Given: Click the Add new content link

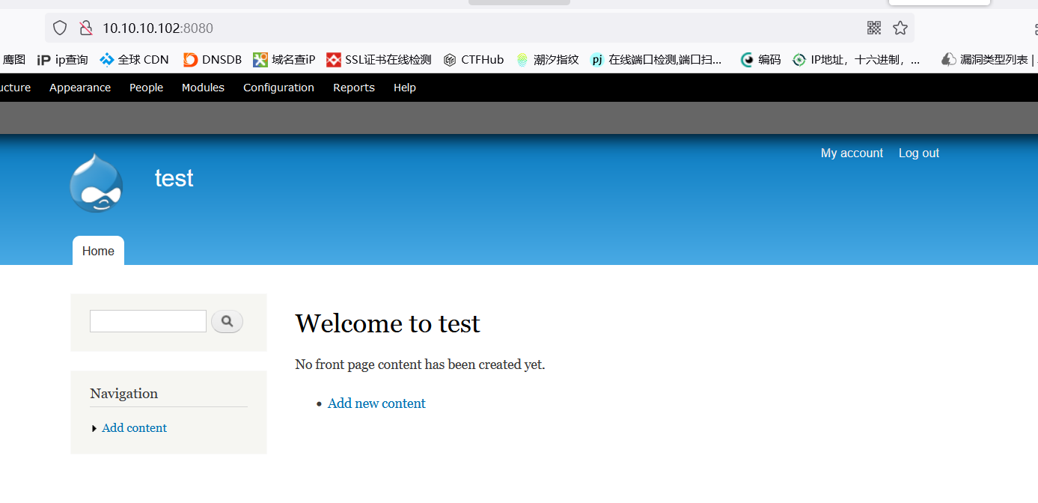Looking at the screenshot, I should point(376,403).
